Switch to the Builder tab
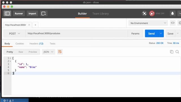Viewport: 181px width, 102px height. (x=82, y=14)
